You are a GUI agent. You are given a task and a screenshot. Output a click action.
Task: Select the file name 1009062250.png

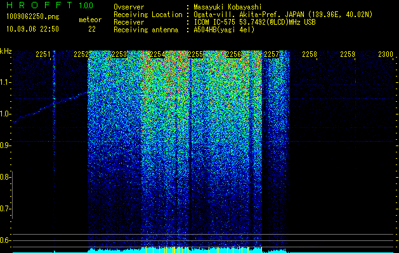(33, 17)
